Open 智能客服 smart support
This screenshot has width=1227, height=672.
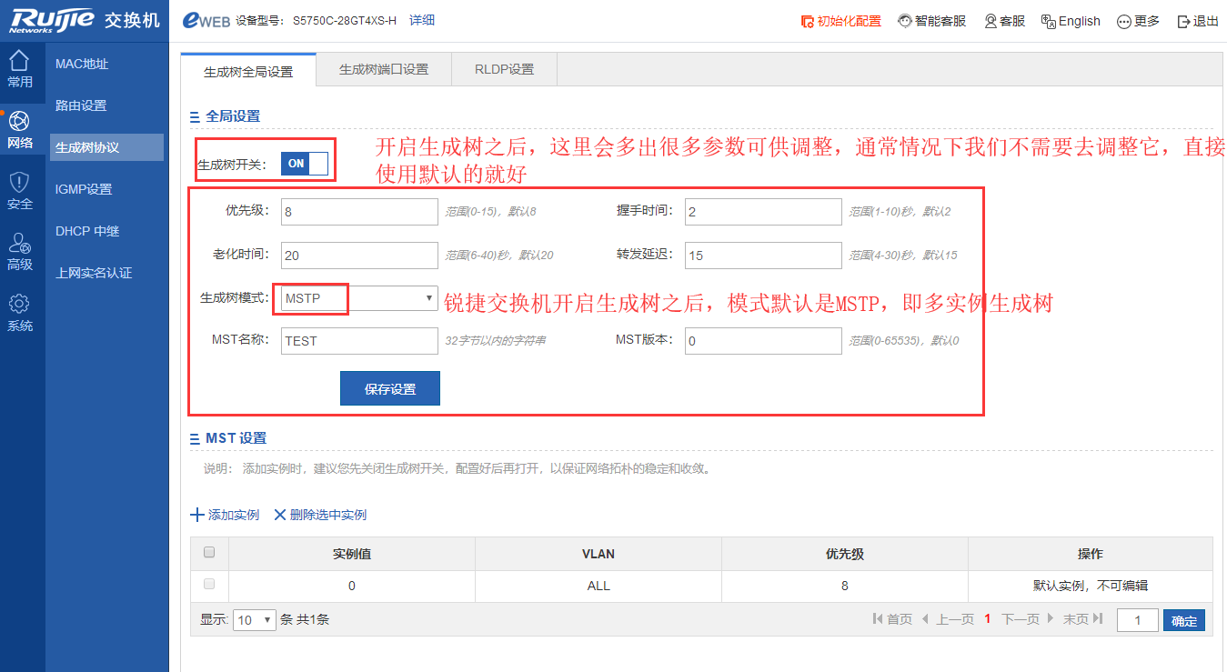click(x=931, y=21)
